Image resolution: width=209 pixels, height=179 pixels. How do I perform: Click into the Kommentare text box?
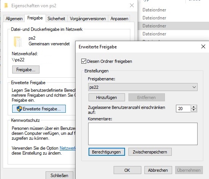(x=143, y=134)
